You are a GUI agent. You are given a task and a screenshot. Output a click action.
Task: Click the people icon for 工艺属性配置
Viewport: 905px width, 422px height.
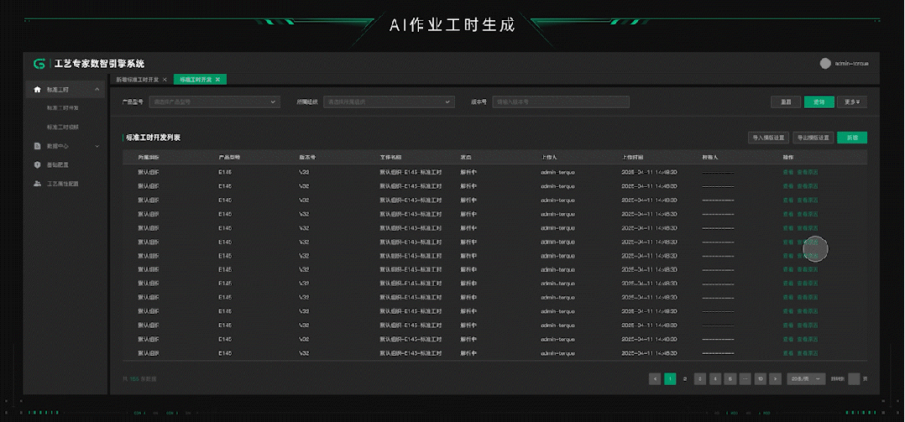pyautogui.click(x=37, y=183)
